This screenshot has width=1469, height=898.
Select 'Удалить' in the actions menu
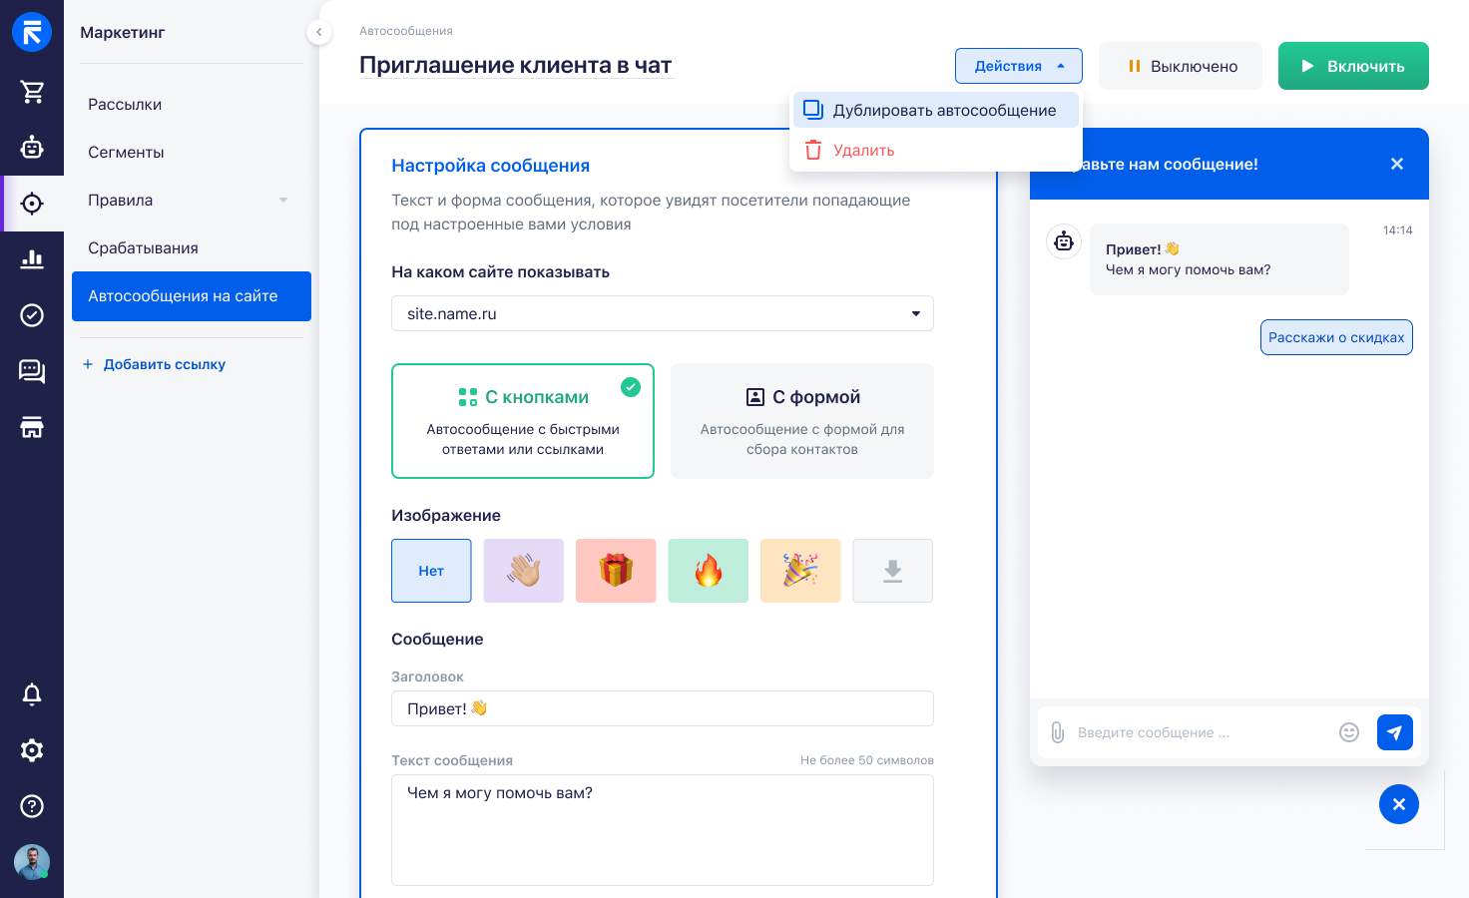point(863,150)
